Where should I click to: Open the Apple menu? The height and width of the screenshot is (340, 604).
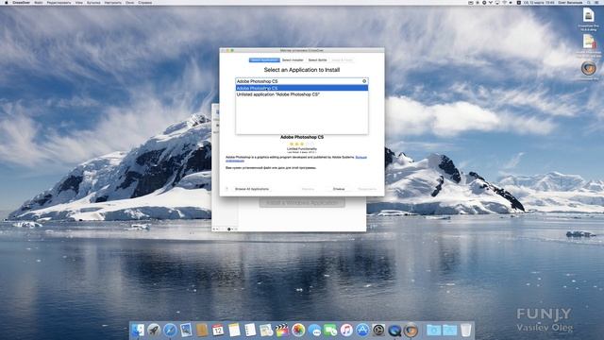pyautogui.click(x=6, y=2)
